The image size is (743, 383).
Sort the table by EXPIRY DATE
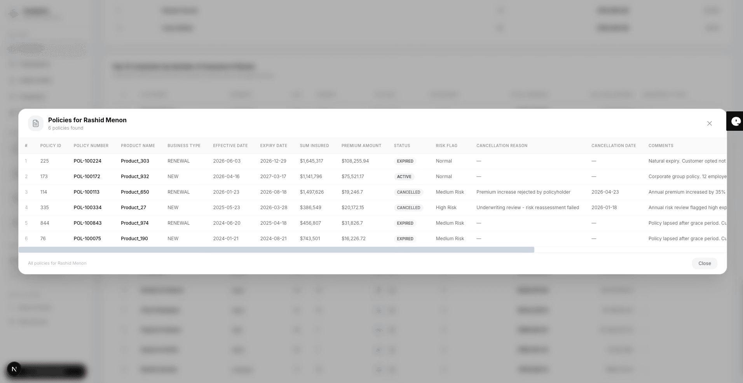pyautogui.click(x=274, y=146)
